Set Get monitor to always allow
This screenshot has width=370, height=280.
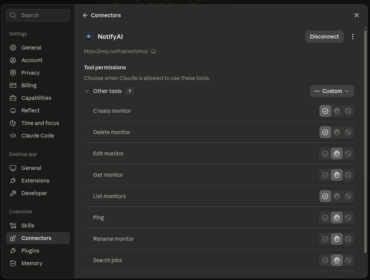pos(325,175)
